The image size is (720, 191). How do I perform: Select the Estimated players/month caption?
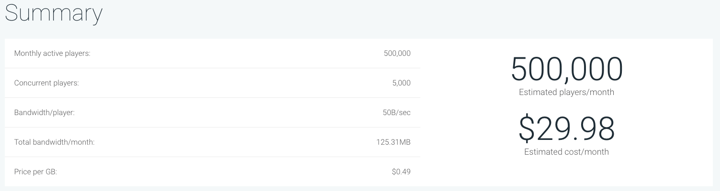click(x=566, y=92)
